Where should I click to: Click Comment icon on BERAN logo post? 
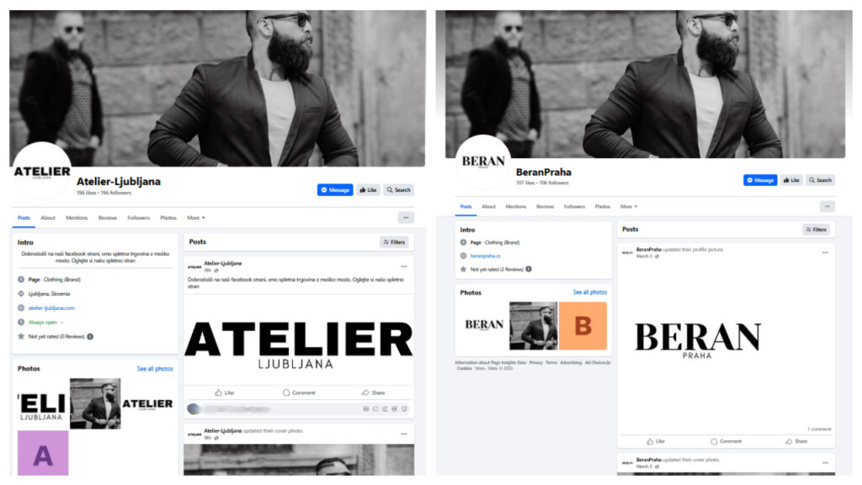[714, 441]
